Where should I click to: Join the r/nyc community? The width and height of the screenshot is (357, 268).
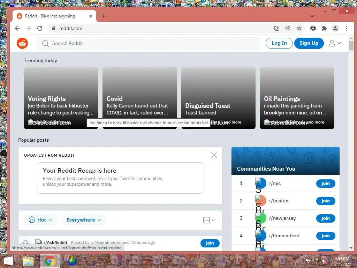[x=326, y=184]
